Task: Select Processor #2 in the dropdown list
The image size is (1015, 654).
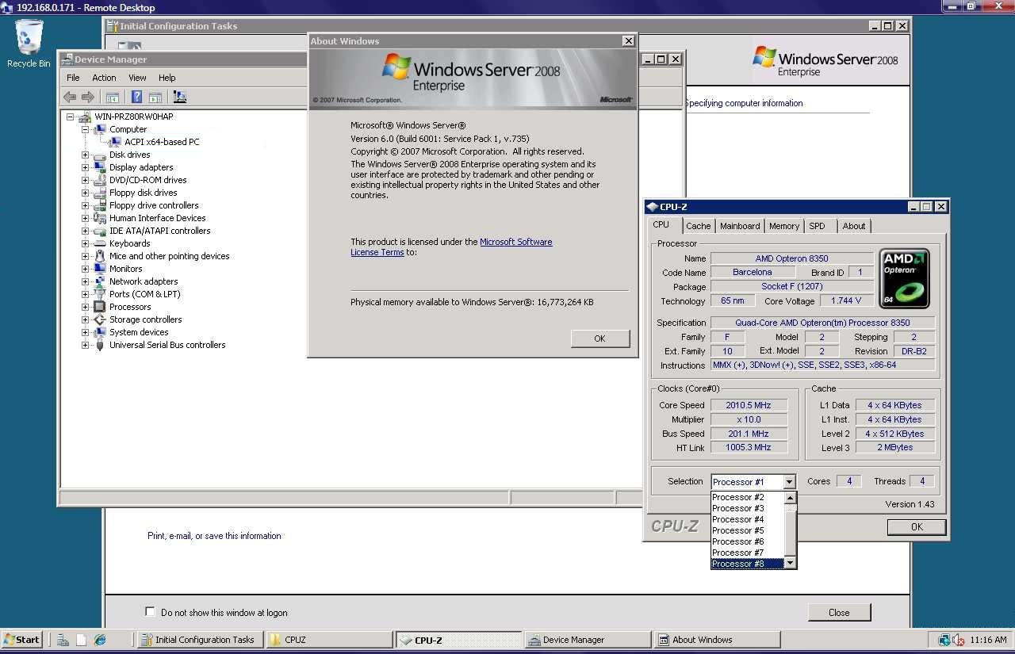Action: 747,497
